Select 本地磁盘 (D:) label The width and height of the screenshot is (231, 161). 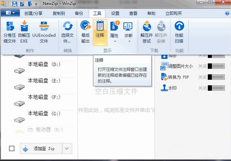pyautogui.click(x=44, y=64)
